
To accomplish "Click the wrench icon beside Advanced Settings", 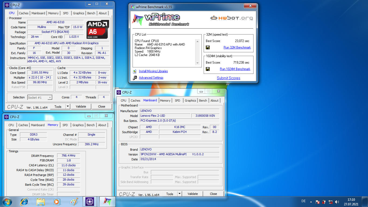I will 135,78.
